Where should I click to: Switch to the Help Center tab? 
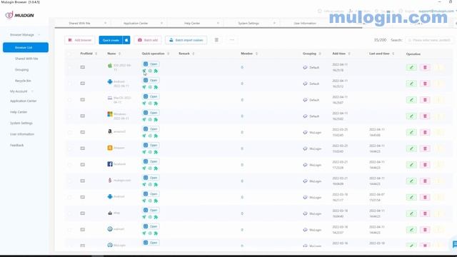(192, 23)
